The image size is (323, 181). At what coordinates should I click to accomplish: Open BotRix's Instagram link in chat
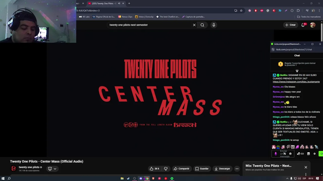(x=296, y=82)
